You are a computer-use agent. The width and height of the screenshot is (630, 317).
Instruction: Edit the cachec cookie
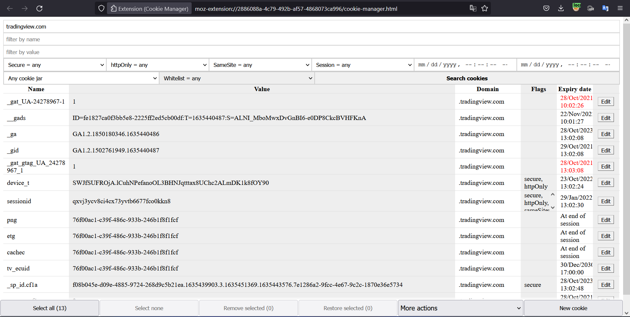pyautogui.click(x=606, y=252)
